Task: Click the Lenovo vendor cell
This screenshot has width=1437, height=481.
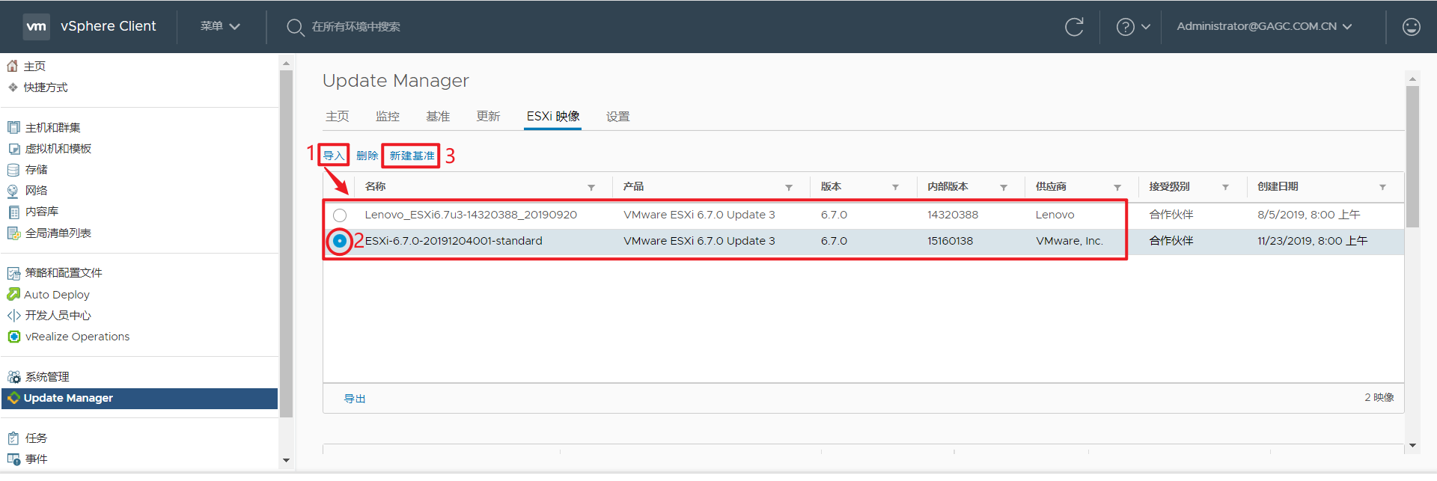Action: click(x=1055, y=215)
